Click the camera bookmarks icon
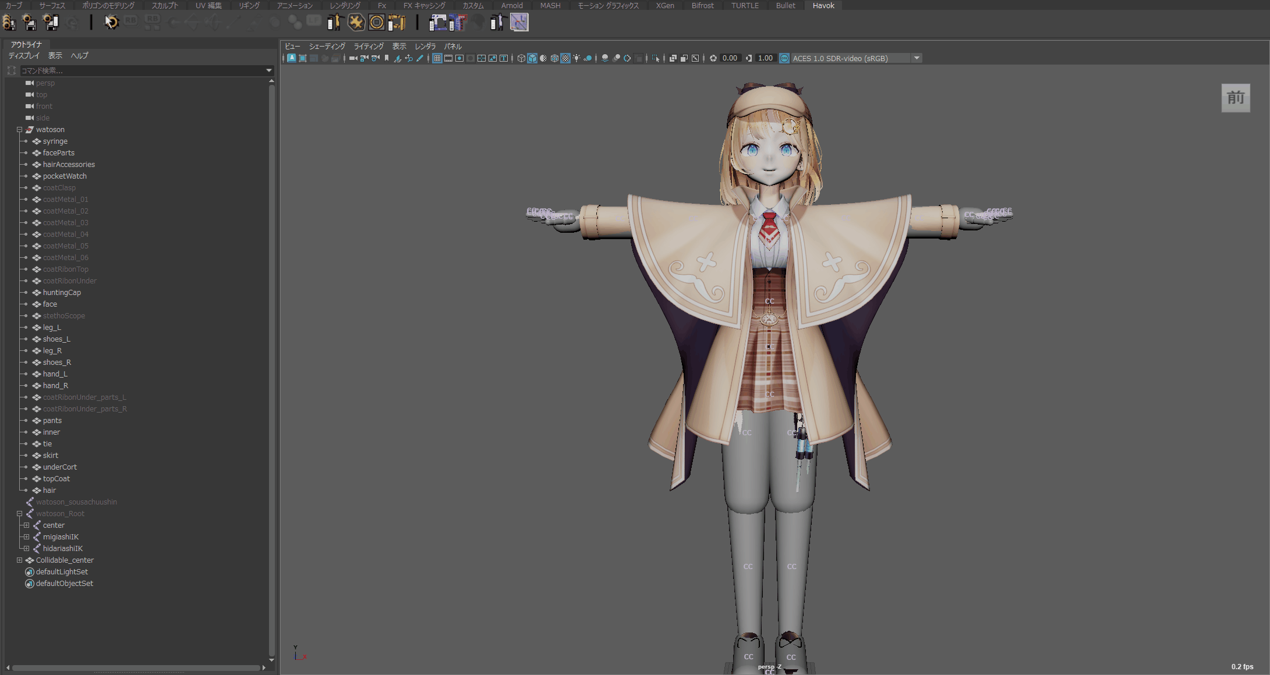The height and width of the screenshot is (675, 1270). (387, 58)
